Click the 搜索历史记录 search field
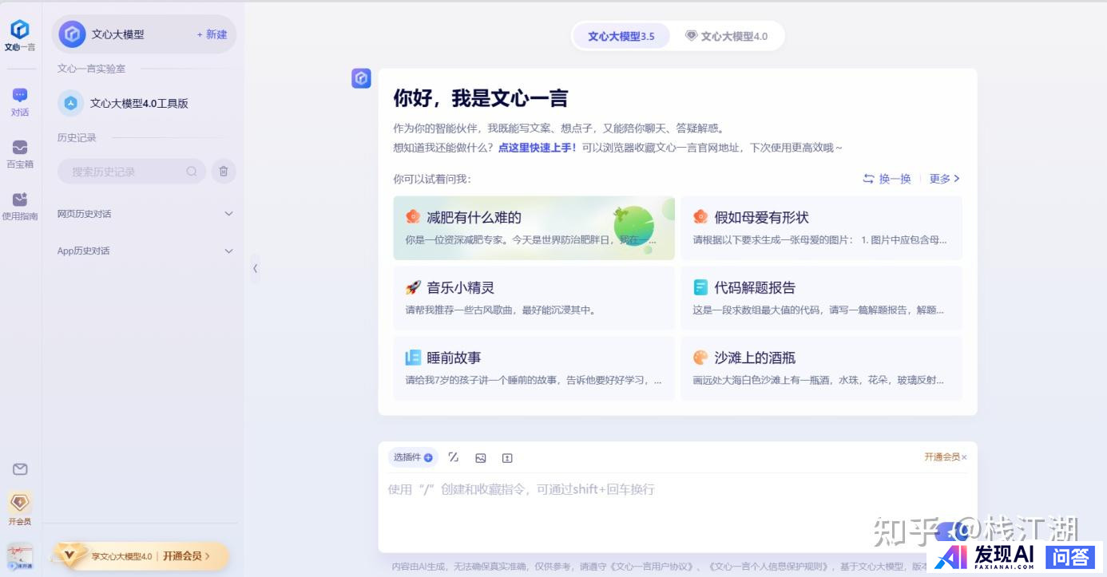Screen dimensions: 1107x577 (126, 172)
